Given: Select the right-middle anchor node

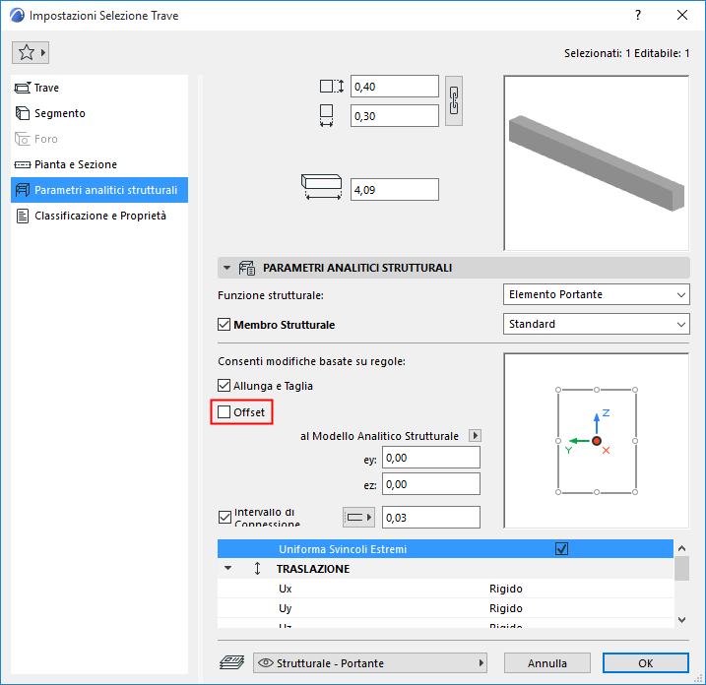Looking at the screenshot, I should tap(635, 441).
